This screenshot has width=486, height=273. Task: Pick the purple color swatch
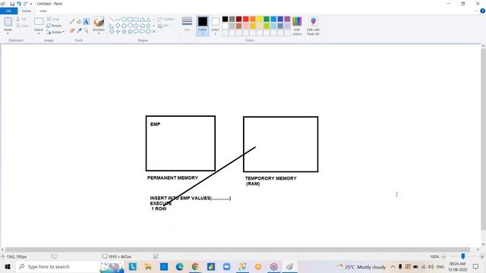[x=287, y=19]
